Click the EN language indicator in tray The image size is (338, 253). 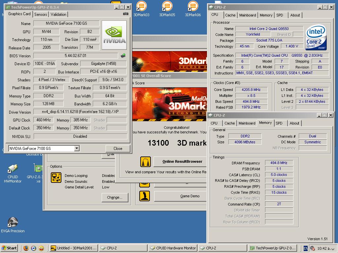coord(306,248)
